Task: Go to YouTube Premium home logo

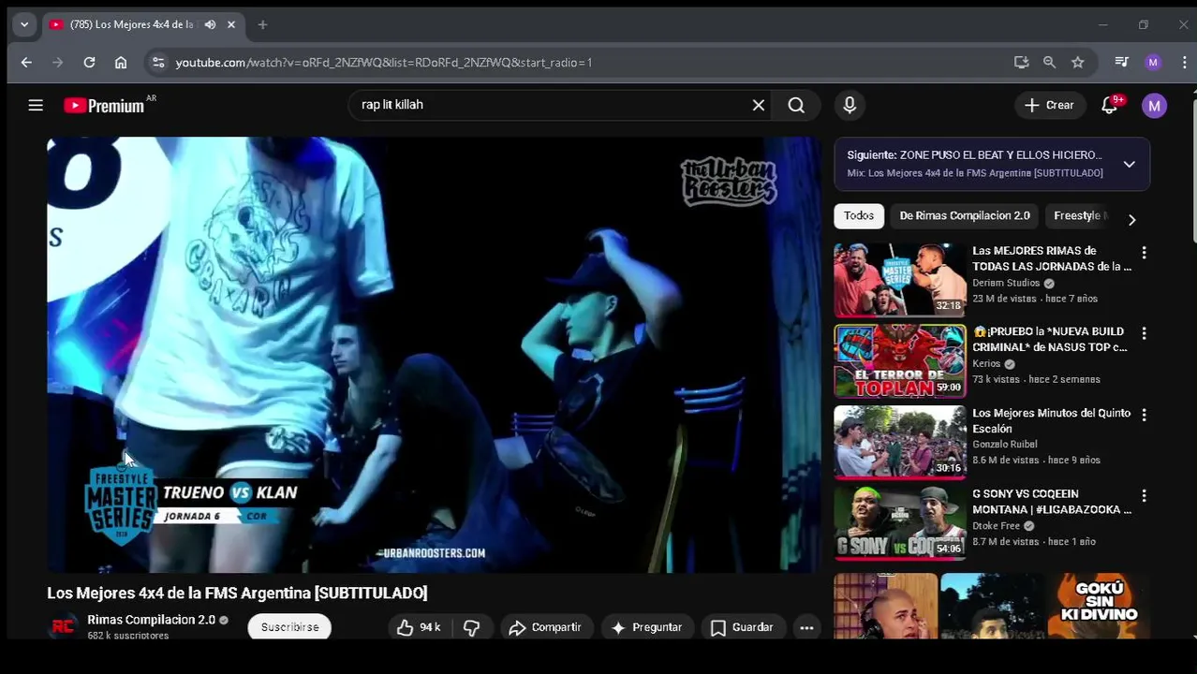Action: tap(103, 106)
